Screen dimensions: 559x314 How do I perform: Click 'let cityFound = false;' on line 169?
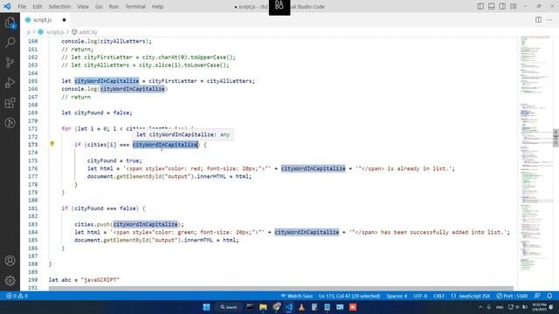click(97, 113)
